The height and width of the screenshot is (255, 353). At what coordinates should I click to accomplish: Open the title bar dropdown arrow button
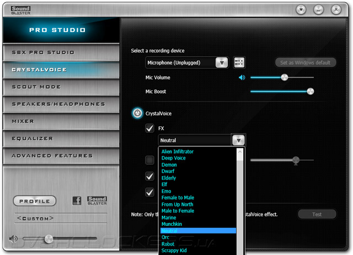(301, 10)
